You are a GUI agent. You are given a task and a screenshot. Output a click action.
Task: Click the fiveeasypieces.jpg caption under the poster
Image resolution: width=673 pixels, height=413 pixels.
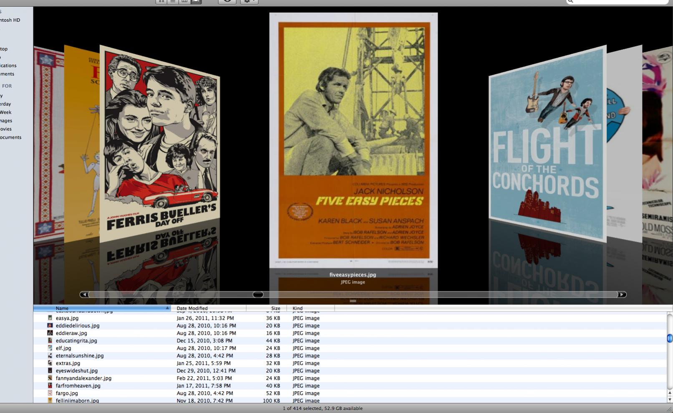tap(353, 275)
